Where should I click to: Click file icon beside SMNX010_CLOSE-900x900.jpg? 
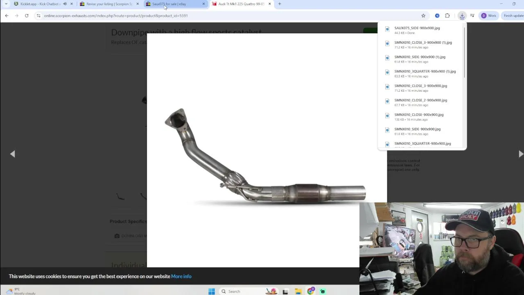point(387,116)
